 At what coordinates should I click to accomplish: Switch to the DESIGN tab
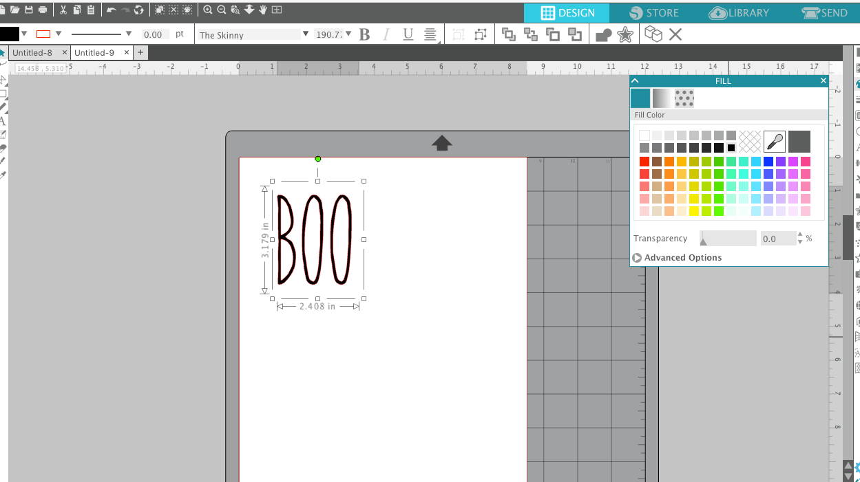(x=567, y=13)
